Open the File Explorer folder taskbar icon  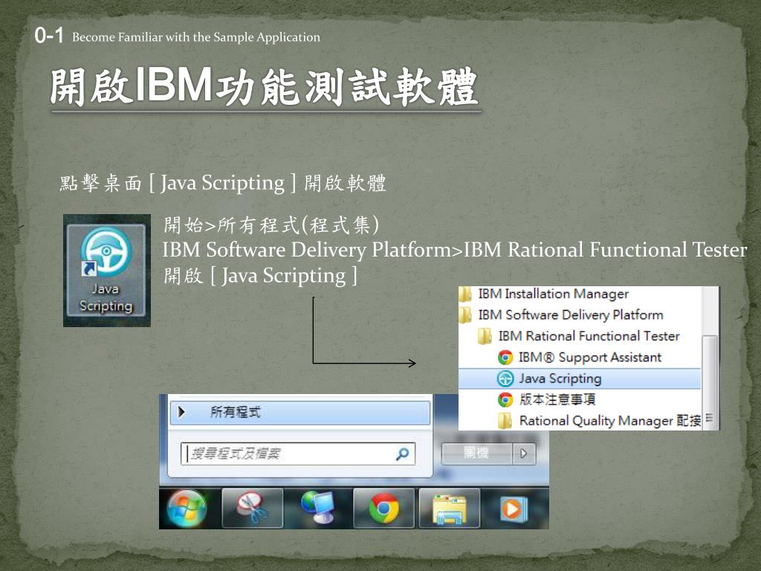pos(450,509)
